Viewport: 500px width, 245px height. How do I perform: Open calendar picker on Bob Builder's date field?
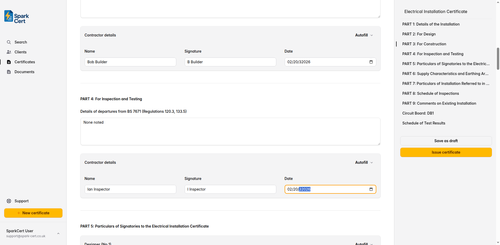pyautogui.click(x=371, y=62)
